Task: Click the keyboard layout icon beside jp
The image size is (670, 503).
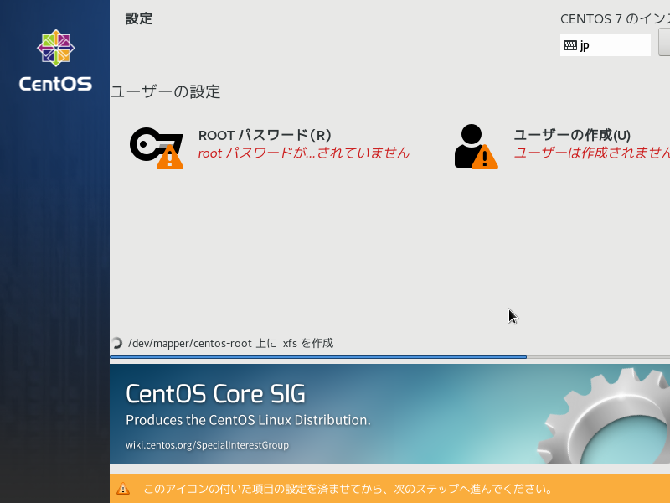Action: [570, 45]
